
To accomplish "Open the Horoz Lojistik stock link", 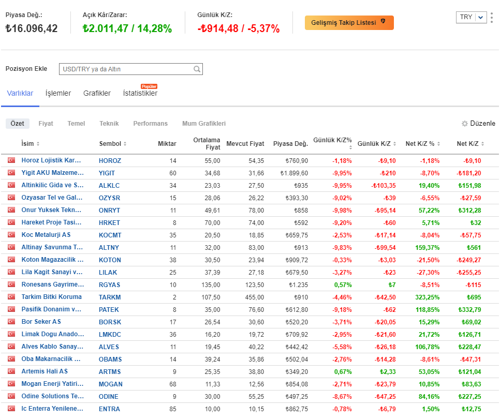I will (51, 160).
